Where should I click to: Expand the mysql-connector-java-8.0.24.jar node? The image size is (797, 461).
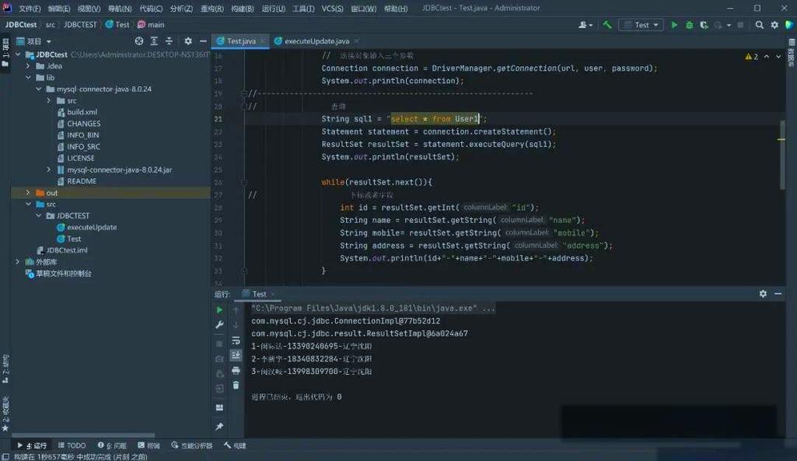49,169
